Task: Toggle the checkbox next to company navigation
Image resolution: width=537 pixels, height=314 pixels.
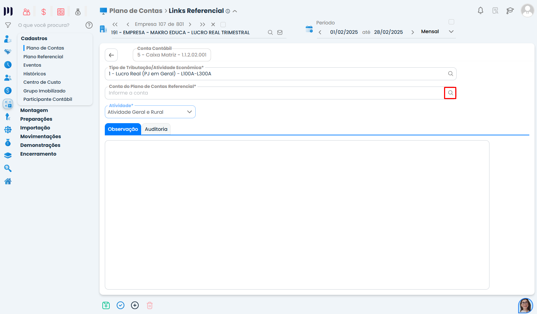Action: coord(223,24)
